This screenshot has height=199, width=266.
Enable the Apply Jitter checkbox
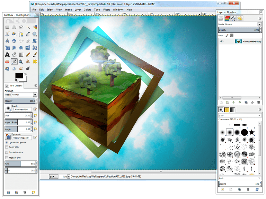coord(7,147)
